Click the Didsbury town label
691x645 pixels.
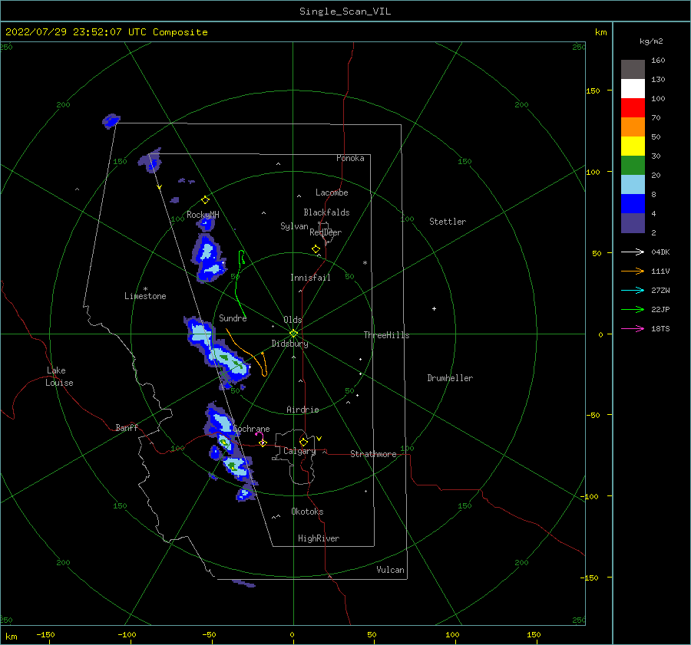click(289, 344)
